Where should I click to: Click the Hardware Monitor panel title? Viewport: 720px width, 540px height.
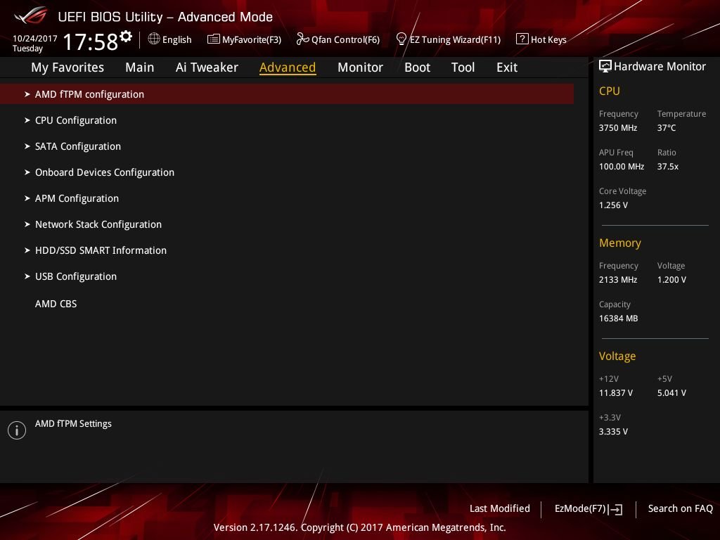pyautogui.click(x=660, y=67)
